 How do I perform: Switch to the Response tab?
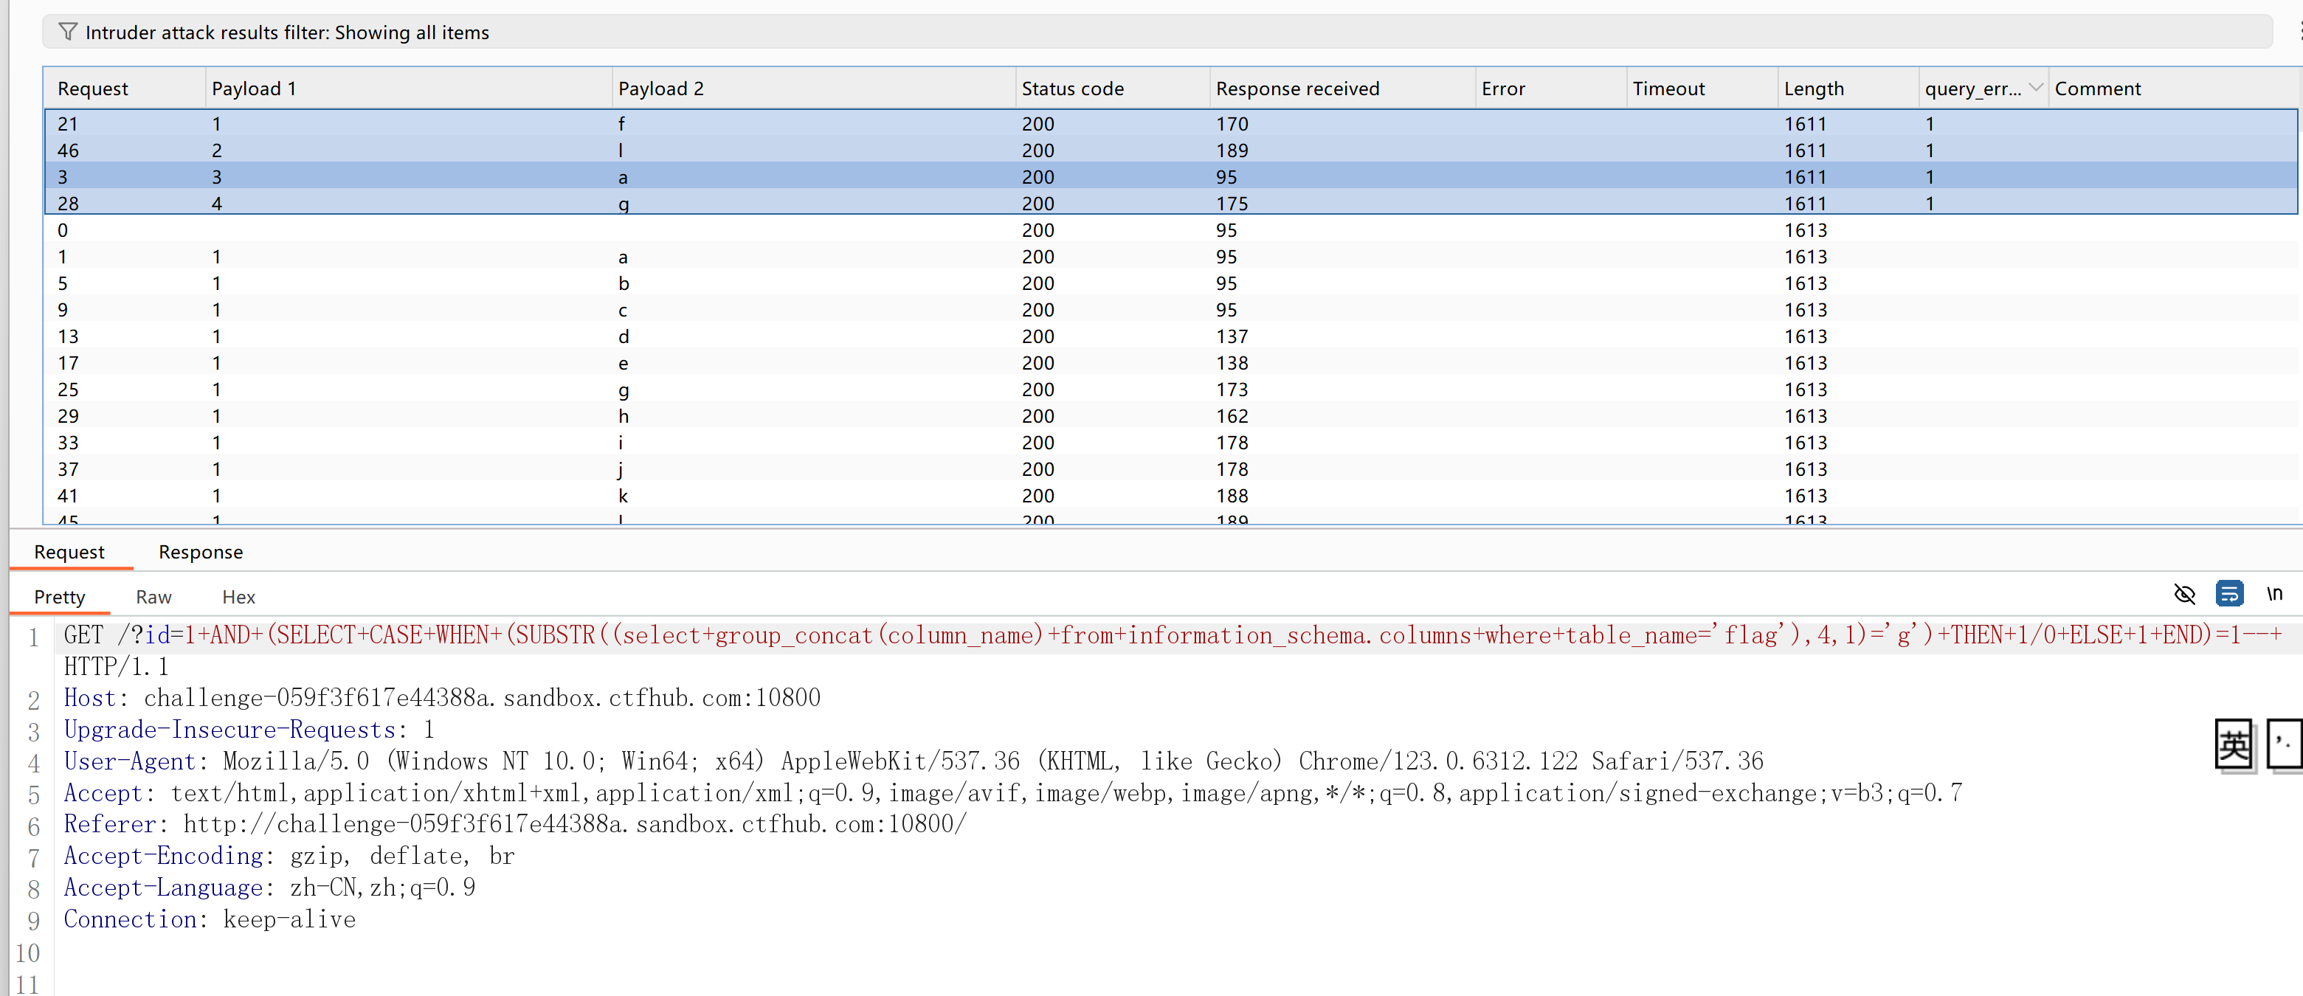point(201,552)
